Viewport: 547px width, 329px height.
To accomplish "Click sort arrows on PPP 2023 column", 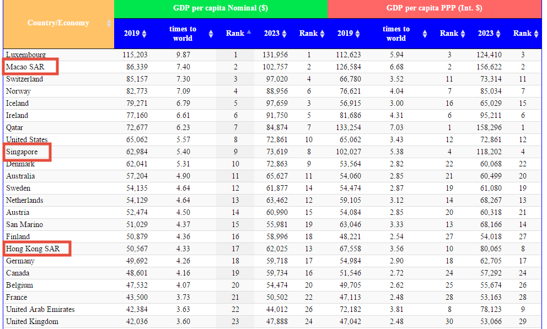I will coord(498,34).
